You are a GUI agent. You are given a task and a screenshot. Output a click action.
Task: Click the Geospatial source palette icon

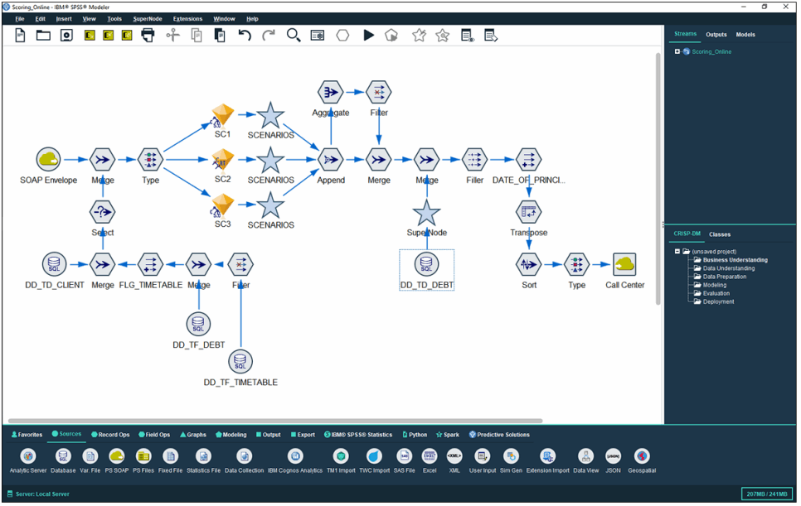point(642,456)
